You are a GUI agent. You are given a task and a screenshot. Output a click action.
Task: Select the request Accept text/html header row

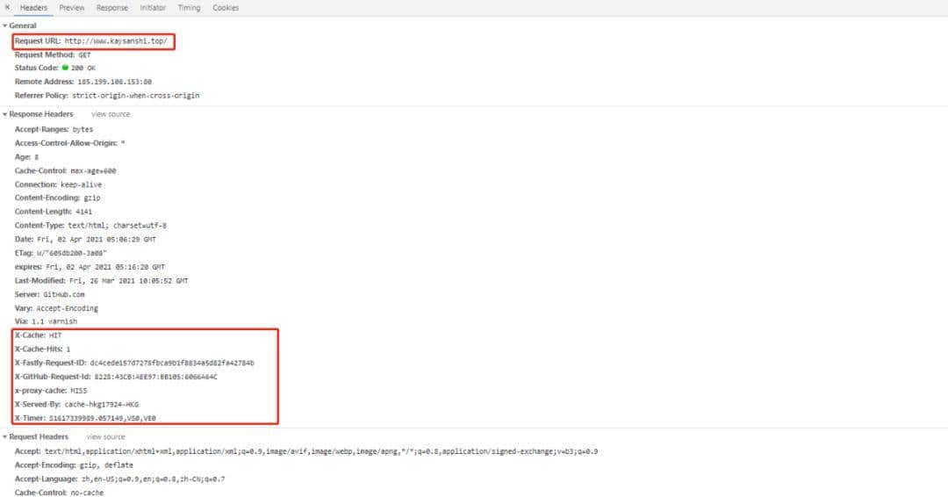(x=306, y=451)
